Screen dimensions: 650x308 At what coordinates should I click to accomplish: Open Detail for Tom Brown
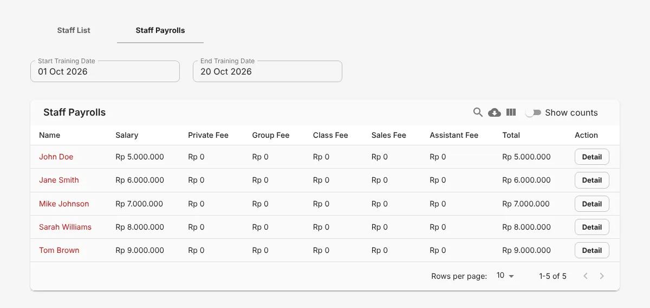[x=592, y=250]
